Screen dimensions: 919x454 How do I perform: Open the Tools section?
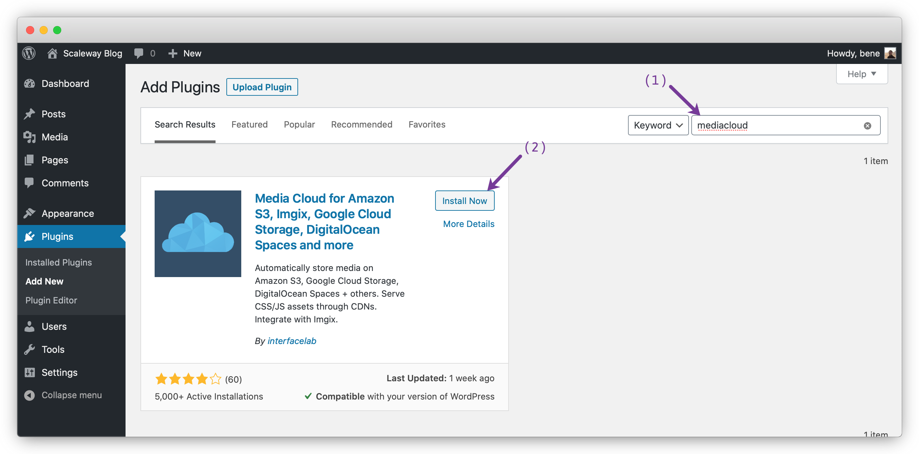point(53,349)
